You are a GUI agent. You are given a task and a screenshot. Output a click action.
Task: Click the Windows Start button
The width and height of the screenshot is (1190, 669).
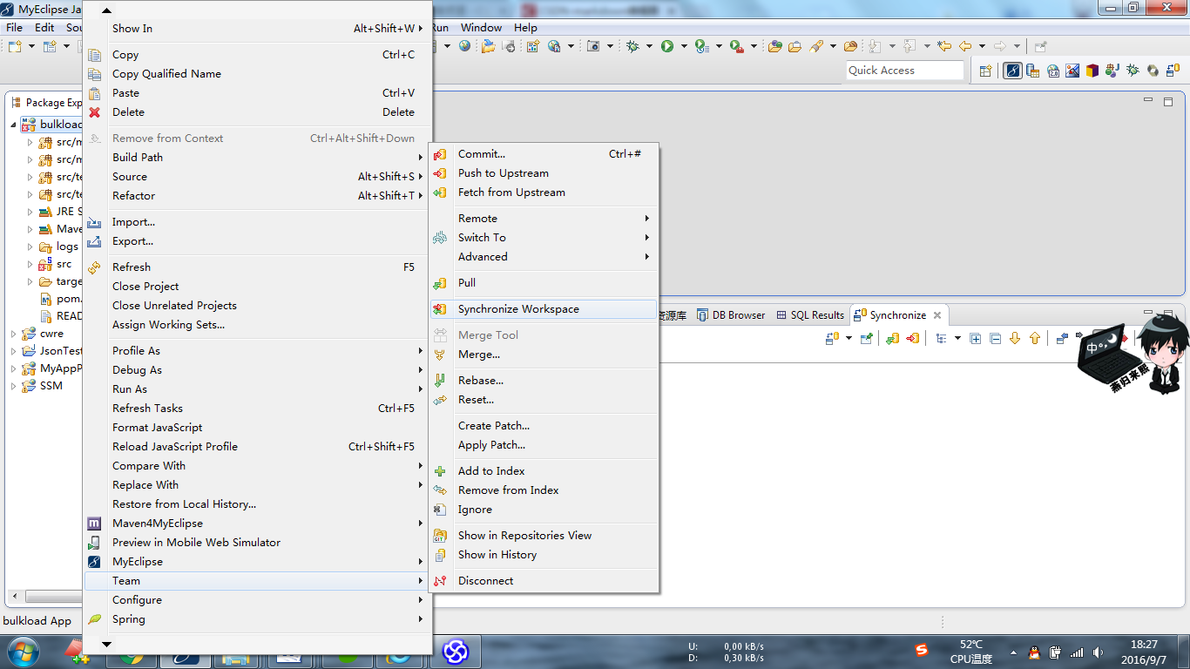pyautogui.click(x=22, y=651)
